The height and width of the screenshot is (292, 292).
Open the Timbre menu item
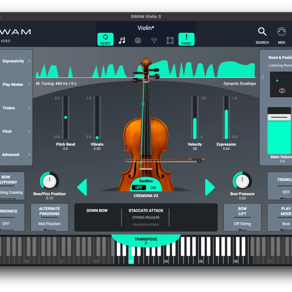[16, 108]
